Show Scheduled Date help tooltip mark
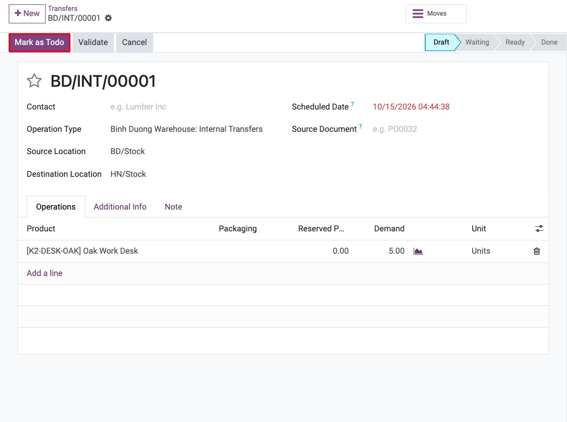Screen dimensions: 567x422 (x=353, y=104)
